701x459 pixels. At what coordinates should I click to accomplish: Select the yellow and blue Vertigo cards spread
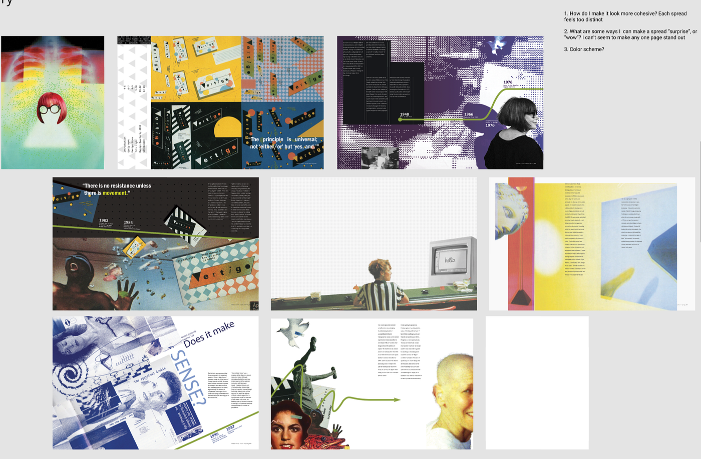[x=220, y=102]
